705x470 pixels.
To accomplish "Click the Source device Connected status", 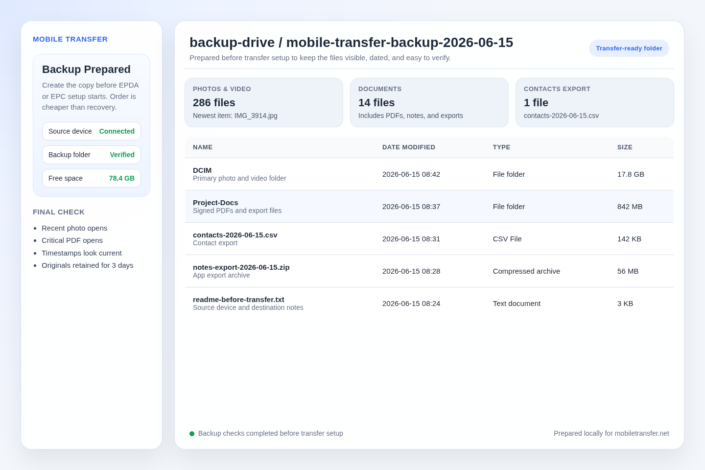I will click(92, 131).
